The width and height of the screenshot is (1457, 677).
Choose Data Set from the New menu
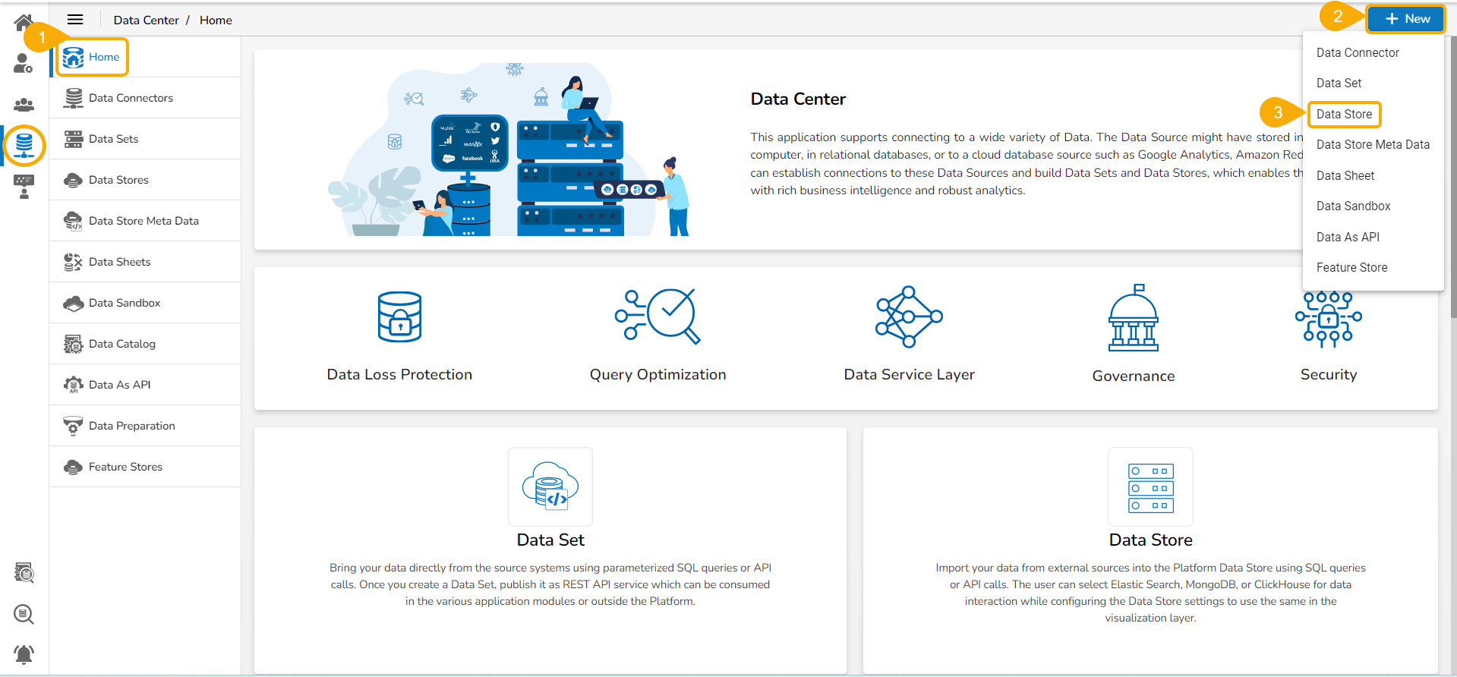[1339, 83]
